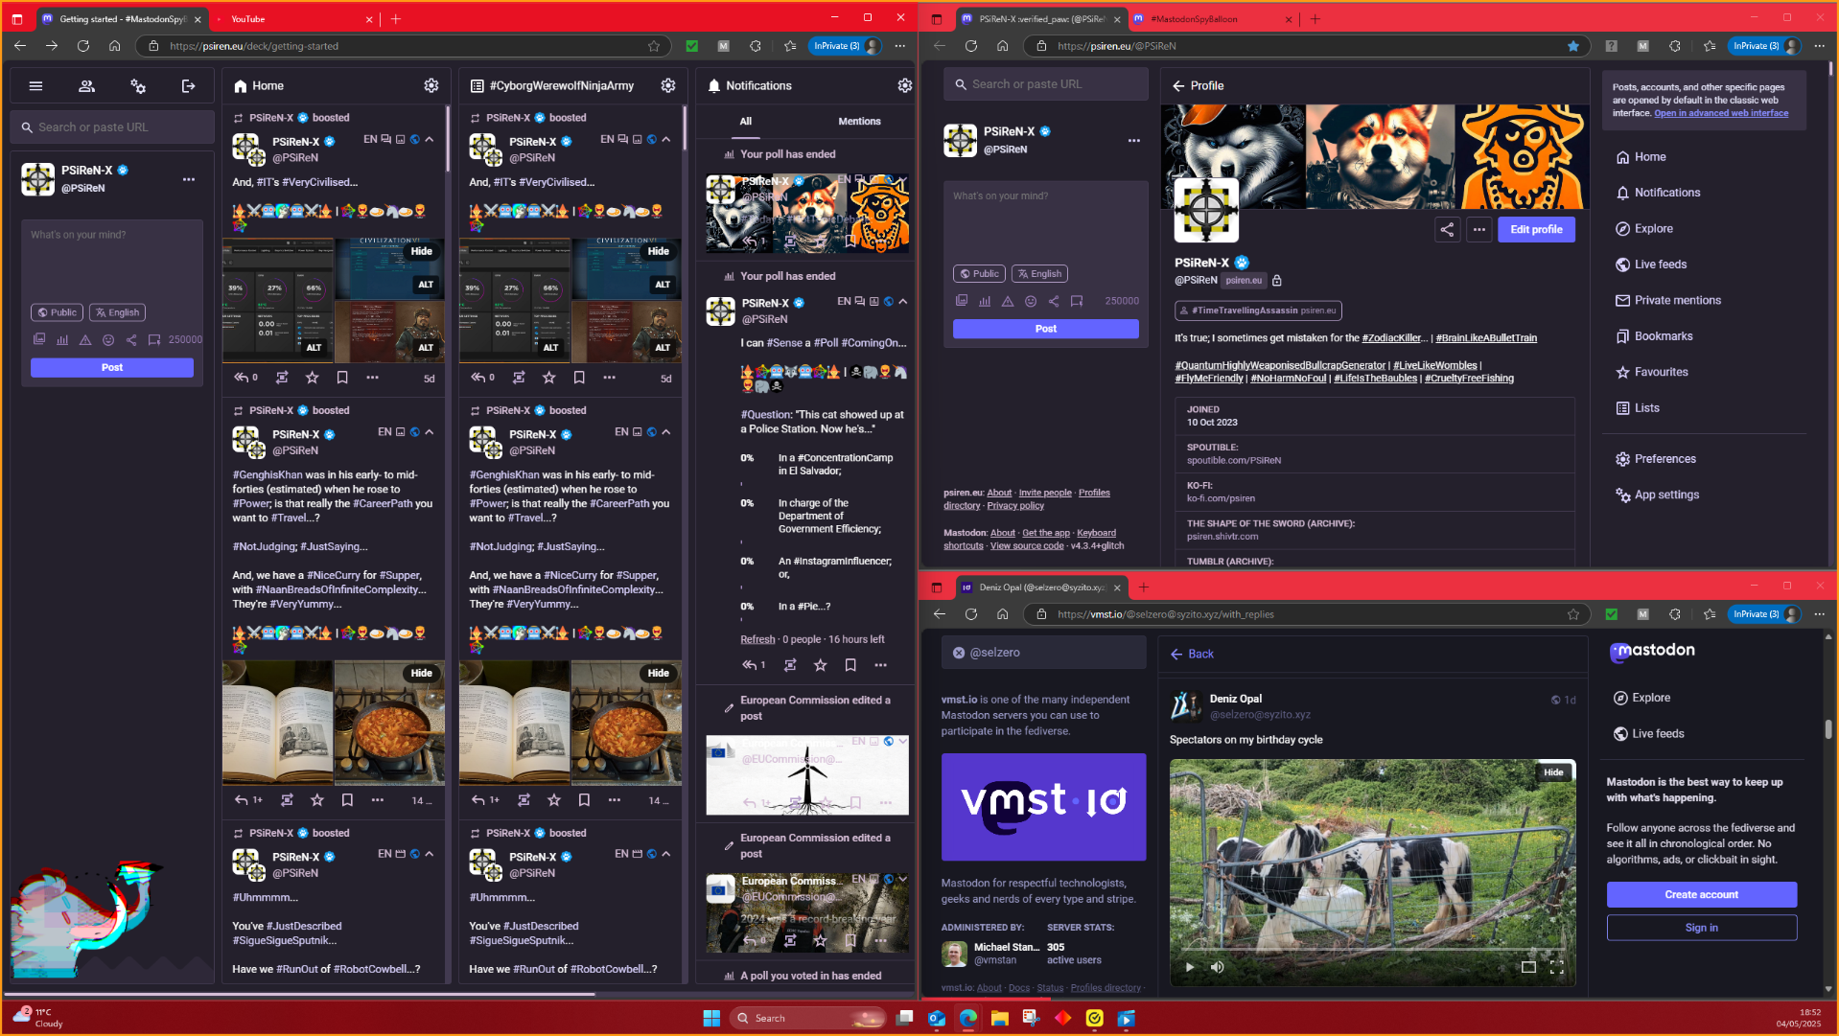
Task: Click the vmst.io page vertical scrollbar
Action: coord(1827,730)
